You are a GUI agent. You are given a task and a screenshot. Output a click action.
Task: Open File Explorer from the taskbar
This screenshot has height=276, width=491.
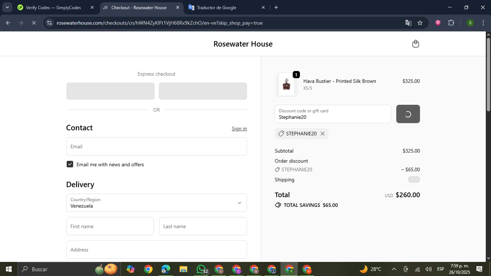tap(183, 269)
